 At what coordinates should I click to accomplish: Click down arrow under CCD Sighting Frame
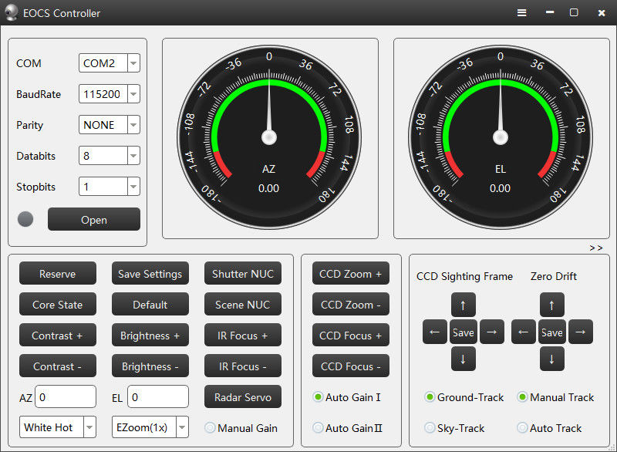(463, 359)
